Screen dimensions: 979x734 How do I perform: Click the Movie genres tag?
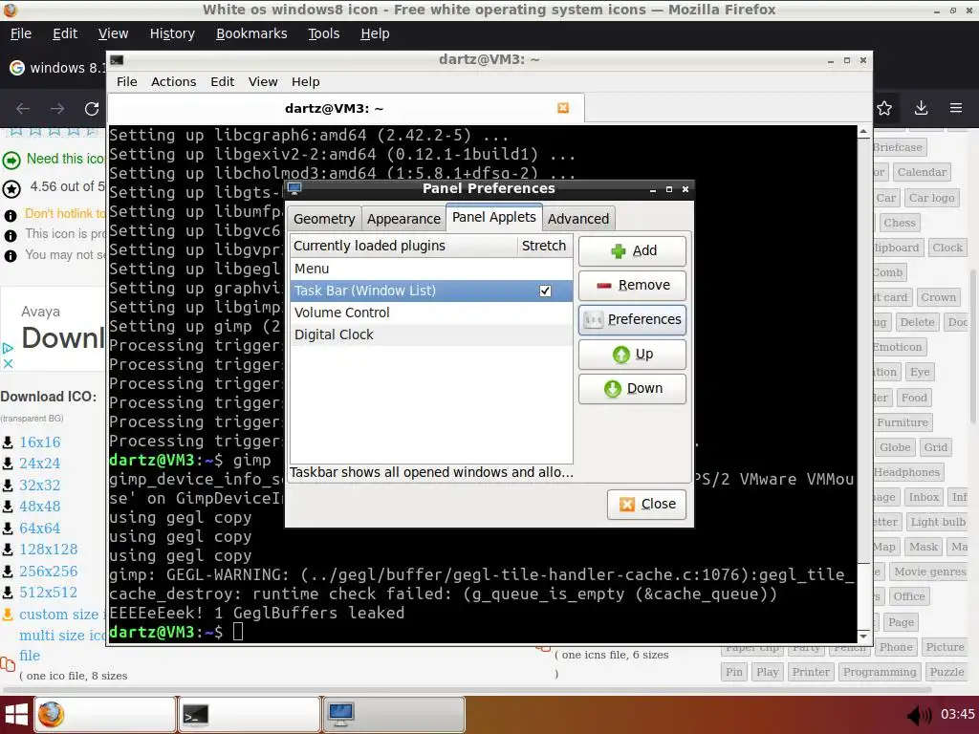[x=929, y=572]
